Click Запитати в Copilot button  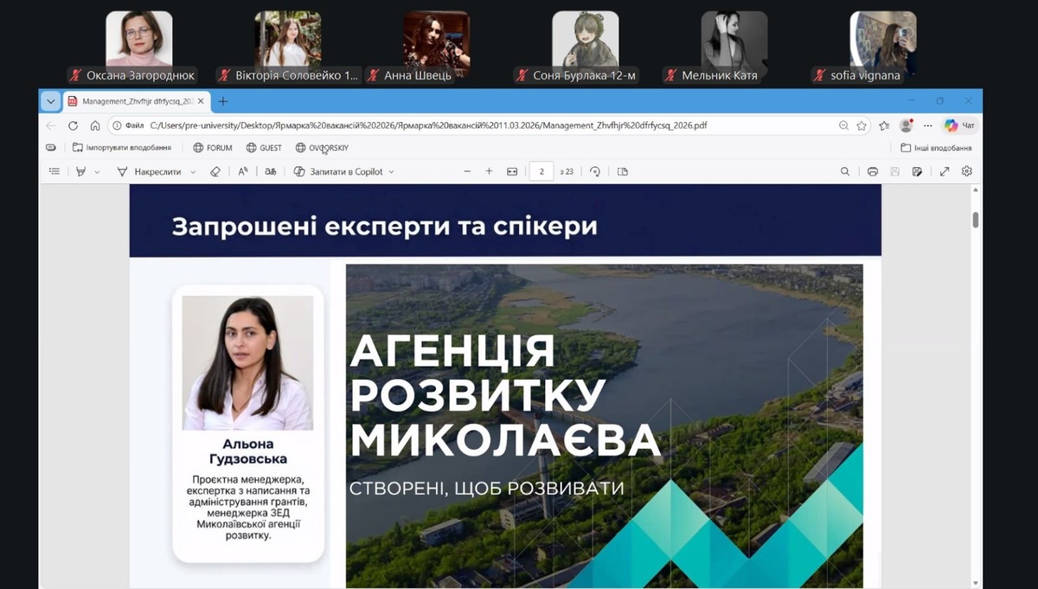pos(343,171)
